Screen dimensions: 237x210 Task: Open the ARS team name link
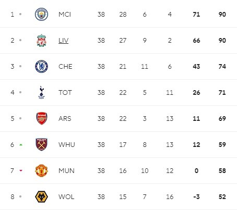65,119
